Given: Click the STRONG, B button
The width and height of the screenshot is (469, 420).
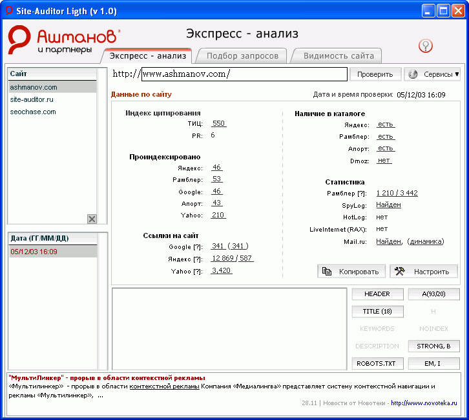Looking at the screenshot, I should [x=433, y=346].
